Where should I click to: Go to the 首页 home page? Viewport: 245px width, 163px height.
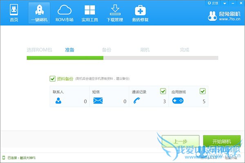pos(14,13)
